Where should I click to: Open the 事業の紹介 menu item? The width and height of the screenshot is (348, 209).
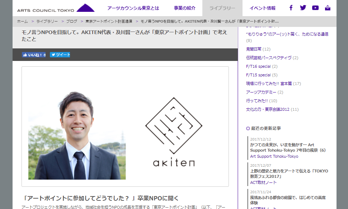pos(185,8)
